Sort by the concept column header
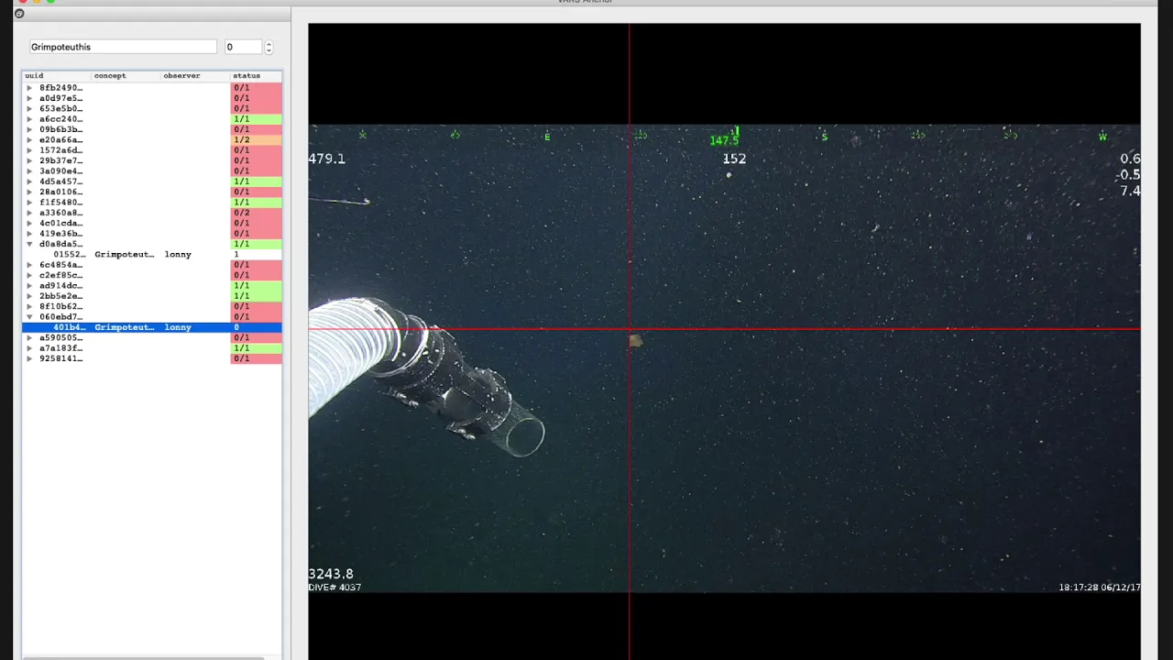 126,75
